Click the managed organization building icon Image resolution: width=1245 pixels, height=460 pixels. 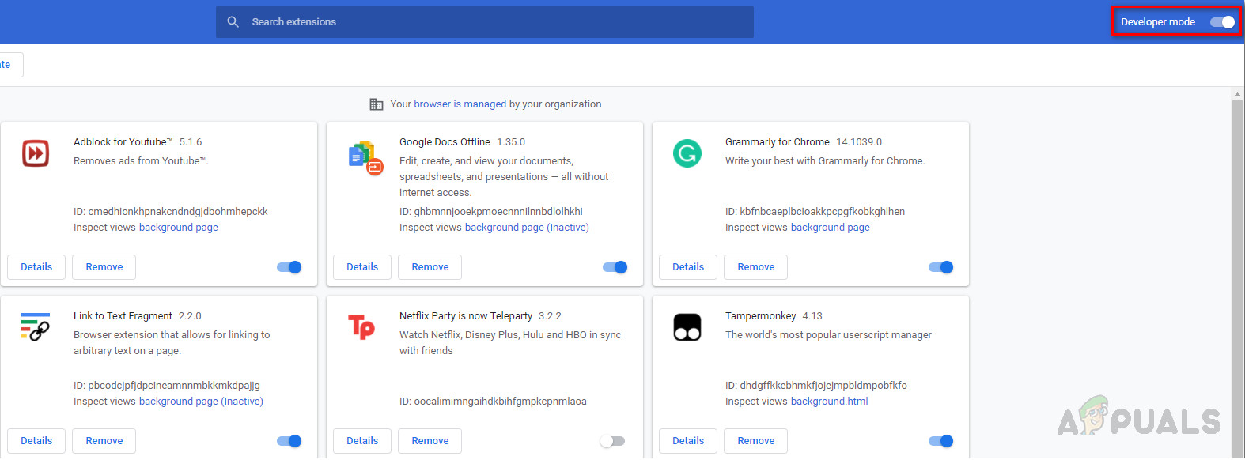tap(377, 104)
